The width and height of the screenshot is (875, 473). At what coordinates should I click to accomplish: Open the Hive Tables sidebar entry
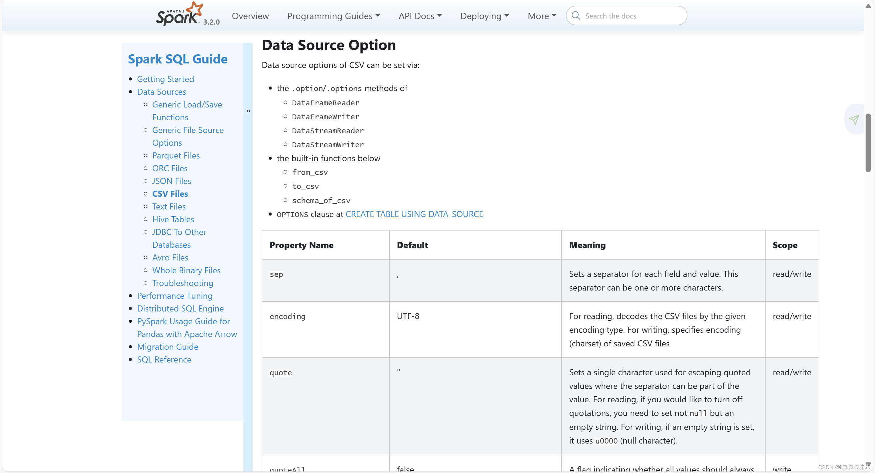click(x=173, y=219)
